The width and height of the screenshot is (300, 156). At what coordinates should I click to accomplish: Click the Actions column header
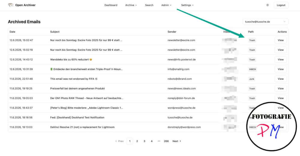click(x=282, y=32)
